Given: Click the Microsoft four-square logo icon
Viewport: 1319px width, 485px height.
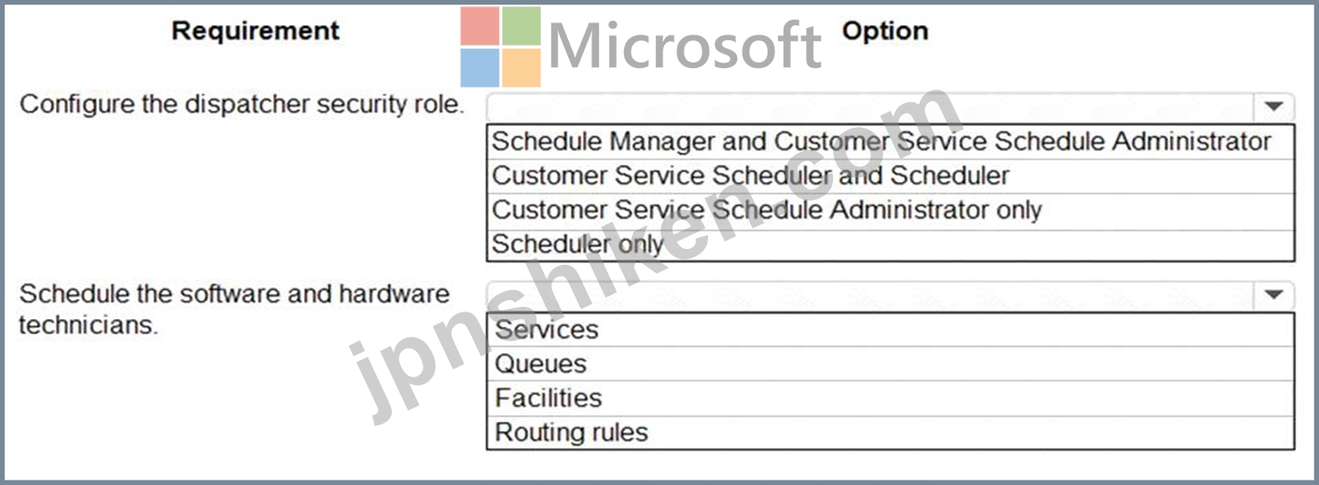Looking at the screenshot, I should coord(500,47).
